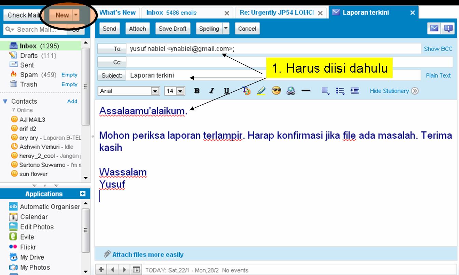Switch message to Plain Text mode

pyautogui.click(x=438, y=75)
